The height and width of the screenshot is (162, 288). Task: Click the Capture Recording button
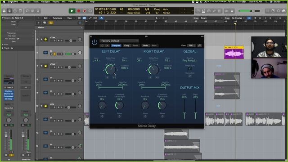click(85, 11)
